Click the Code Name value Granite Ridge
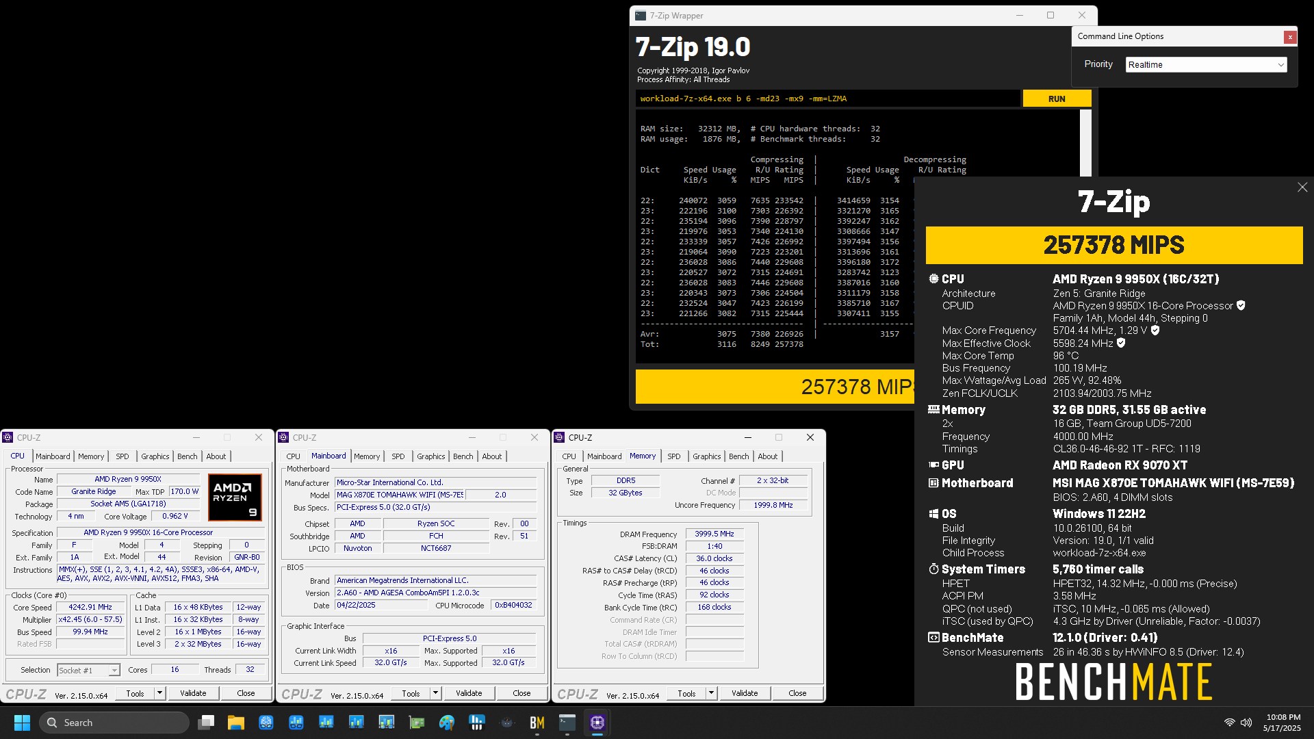The height and width of the screenshot is (739, 1314). 94,491
